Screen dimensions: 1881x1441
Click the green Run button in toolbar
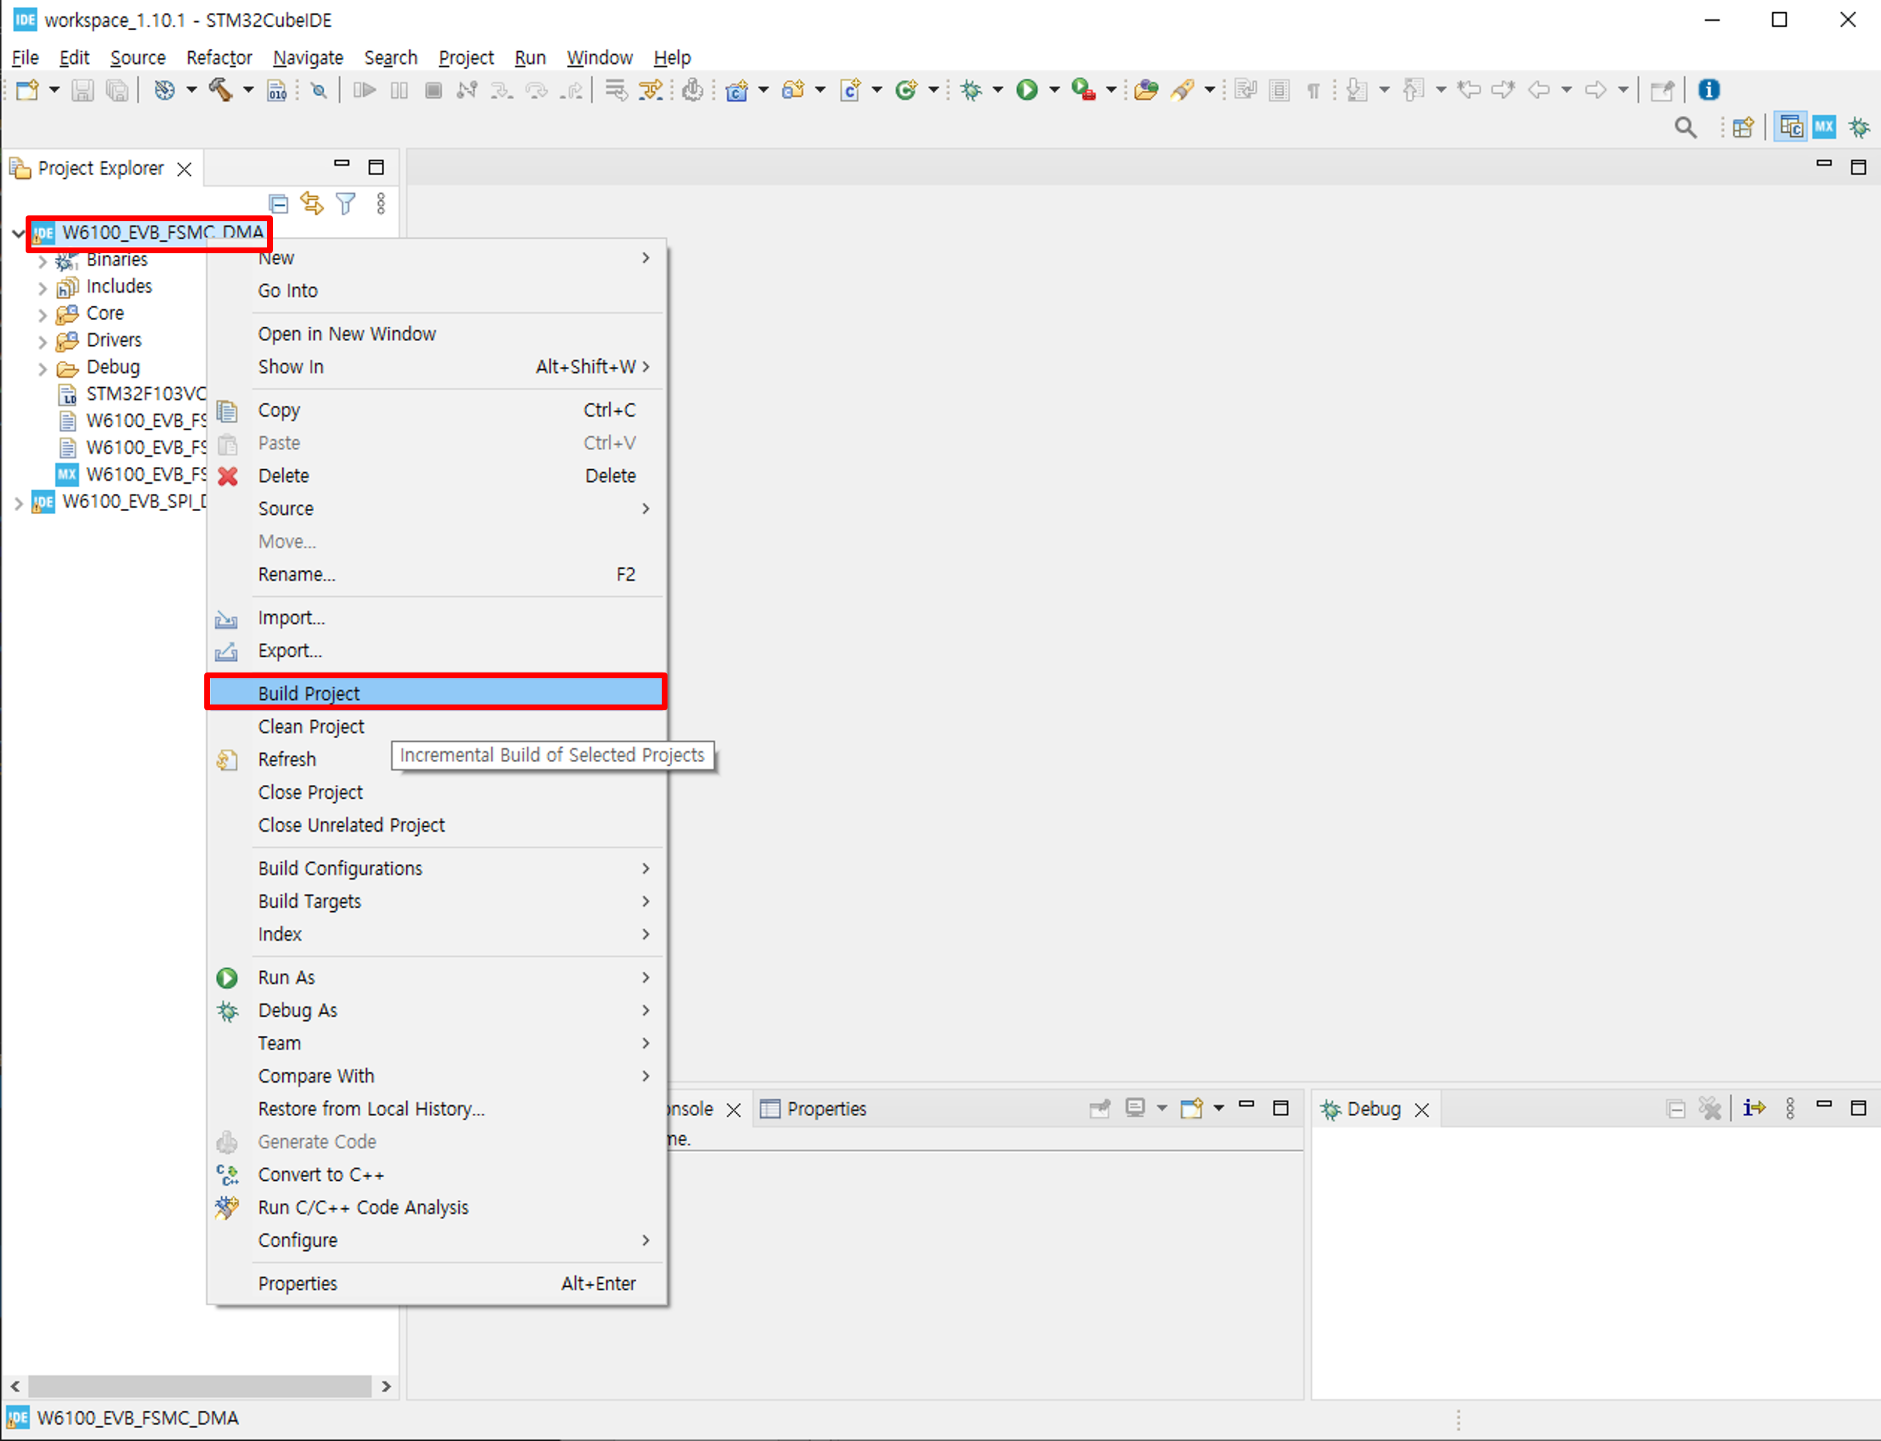(x=1027, y=89)
